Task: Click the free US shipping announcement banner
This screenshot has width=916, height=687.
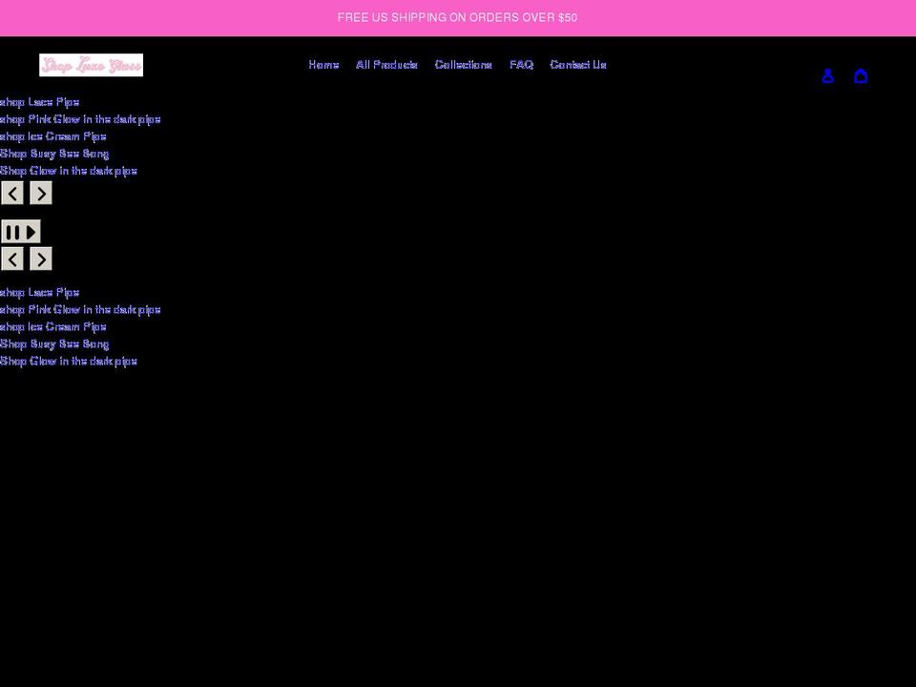Action: [458, 17]
